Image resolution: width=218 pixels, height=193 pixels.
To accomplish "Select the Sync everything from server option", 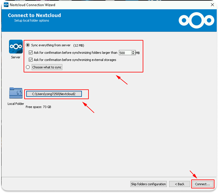I will coord(28,45).
